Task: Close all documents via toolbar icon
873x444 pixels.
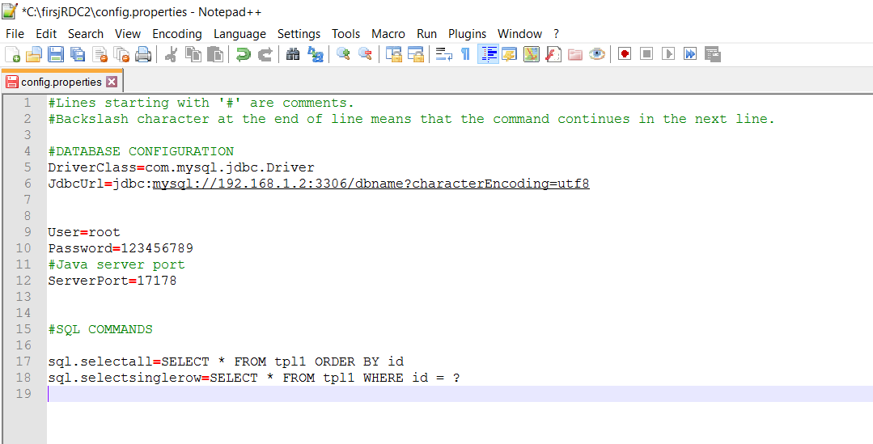Action: click(x=121, y=54)
